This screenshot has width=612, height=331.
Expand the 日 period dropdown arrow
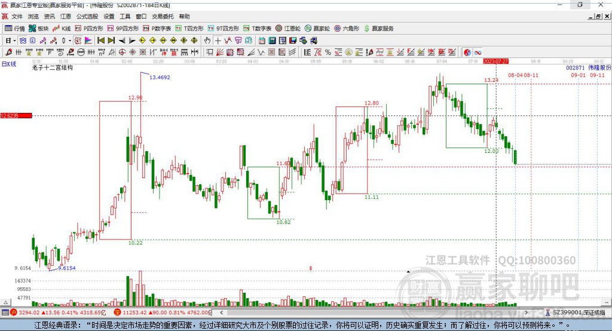coord(14,41)
